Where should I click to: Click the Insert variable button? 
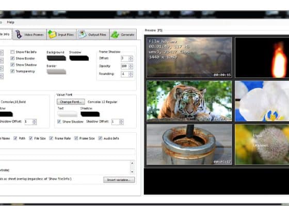(x=119, y=180)
